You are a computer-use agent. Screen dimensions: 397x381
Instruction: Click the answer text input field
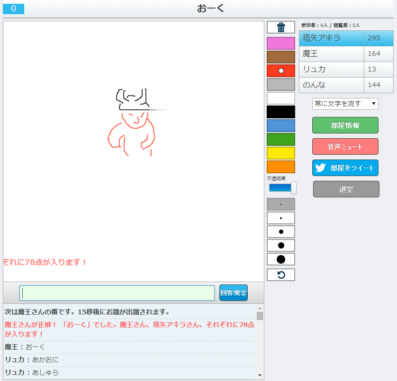click(117, 293)
